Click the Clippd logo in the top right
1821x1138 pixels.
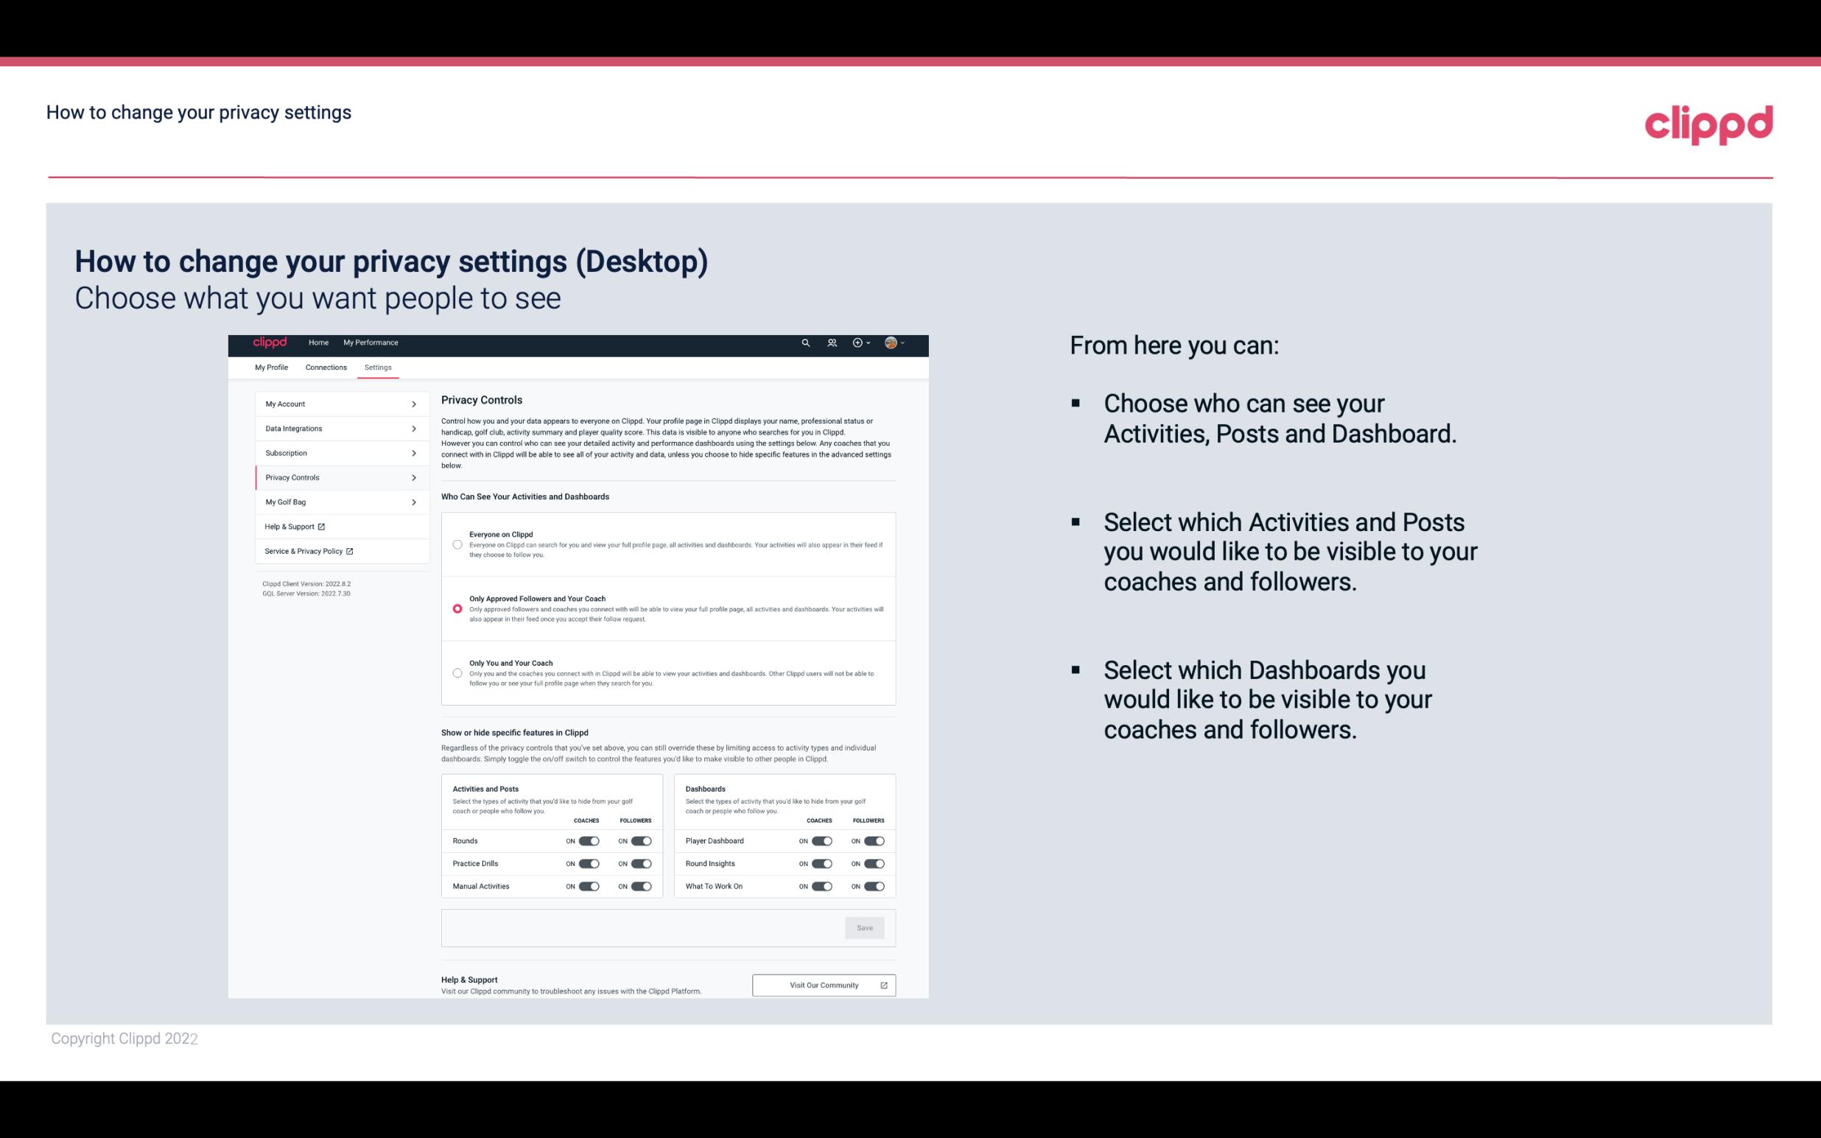(1708, 124)
